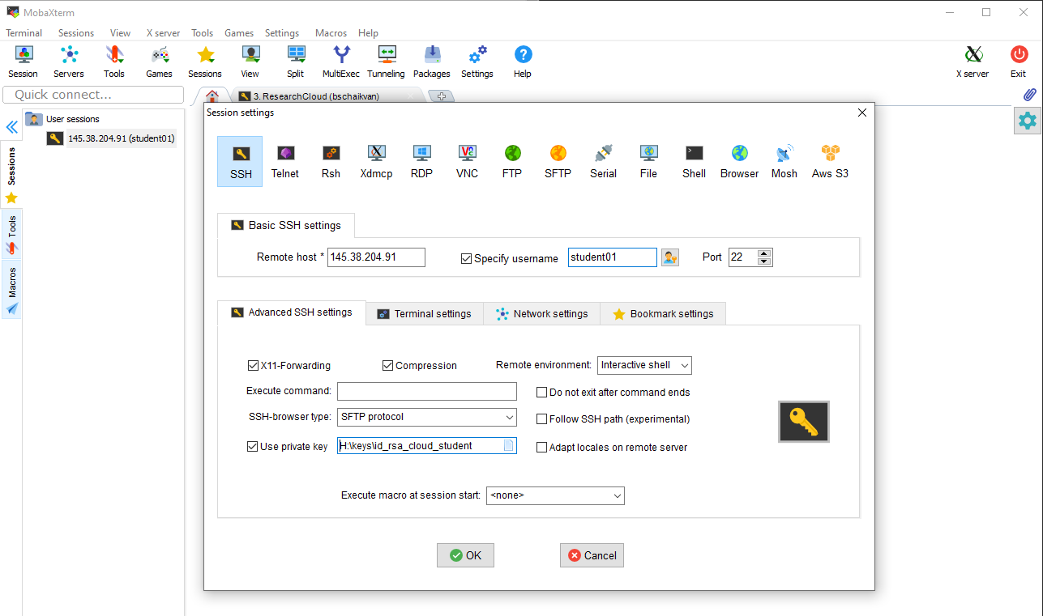This screenshot has width=1043, height=616.
Task: Select the SSH session type
Action: (240, 161)
